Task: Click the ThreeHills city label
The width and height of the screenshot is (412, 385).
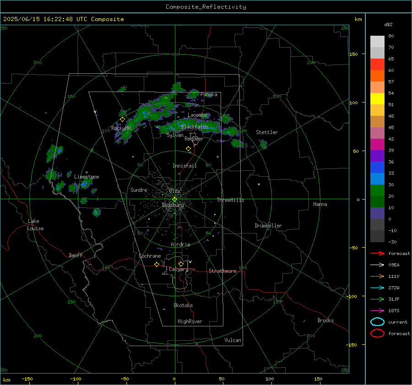Action: pos(230,200)
